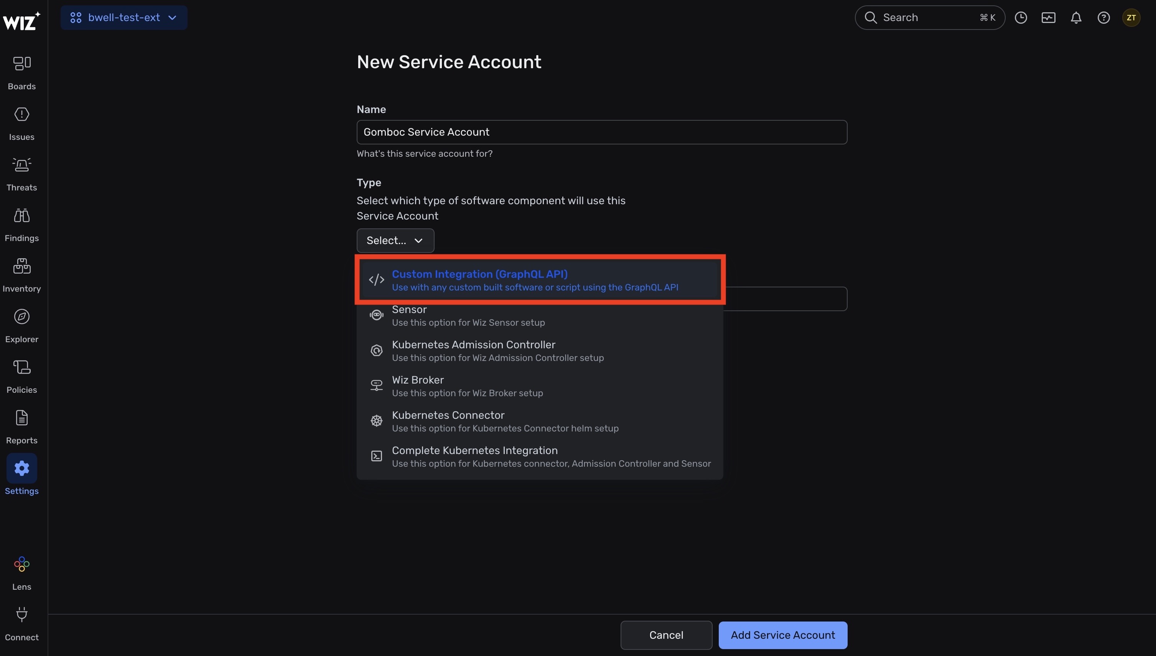Viewport: 1156px width, 656px height.
Task: Open Settings in the sidebar
Action: pyautogui.click(x=21, y=475)
